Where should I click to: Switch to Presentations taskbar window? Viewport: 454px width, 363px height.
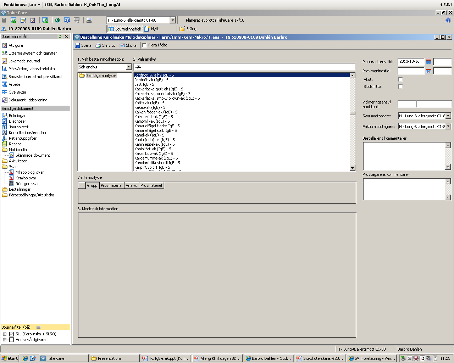coord(114,358)
